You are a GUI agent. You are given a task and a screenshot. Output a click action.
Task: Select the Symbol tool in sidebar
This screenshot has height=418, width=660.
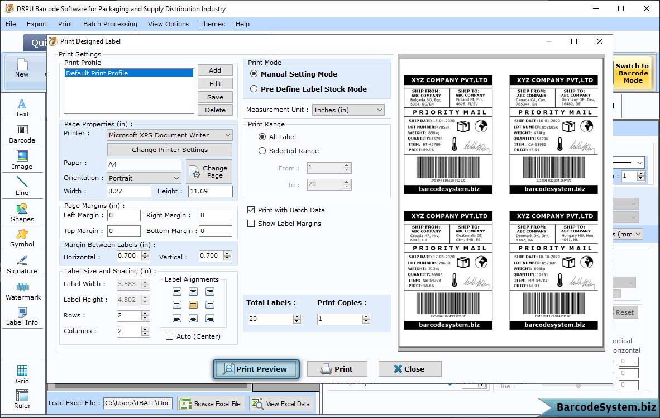click(22, 238)
